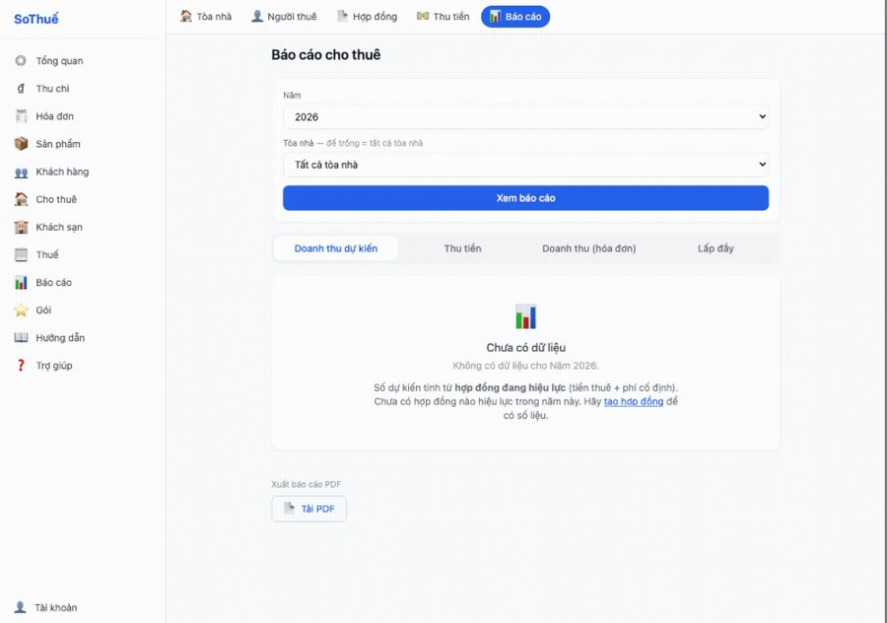
Task: Click the Báo cáo chart icon in sidebar
Action: pyautogui.click(x=21, y=282)
